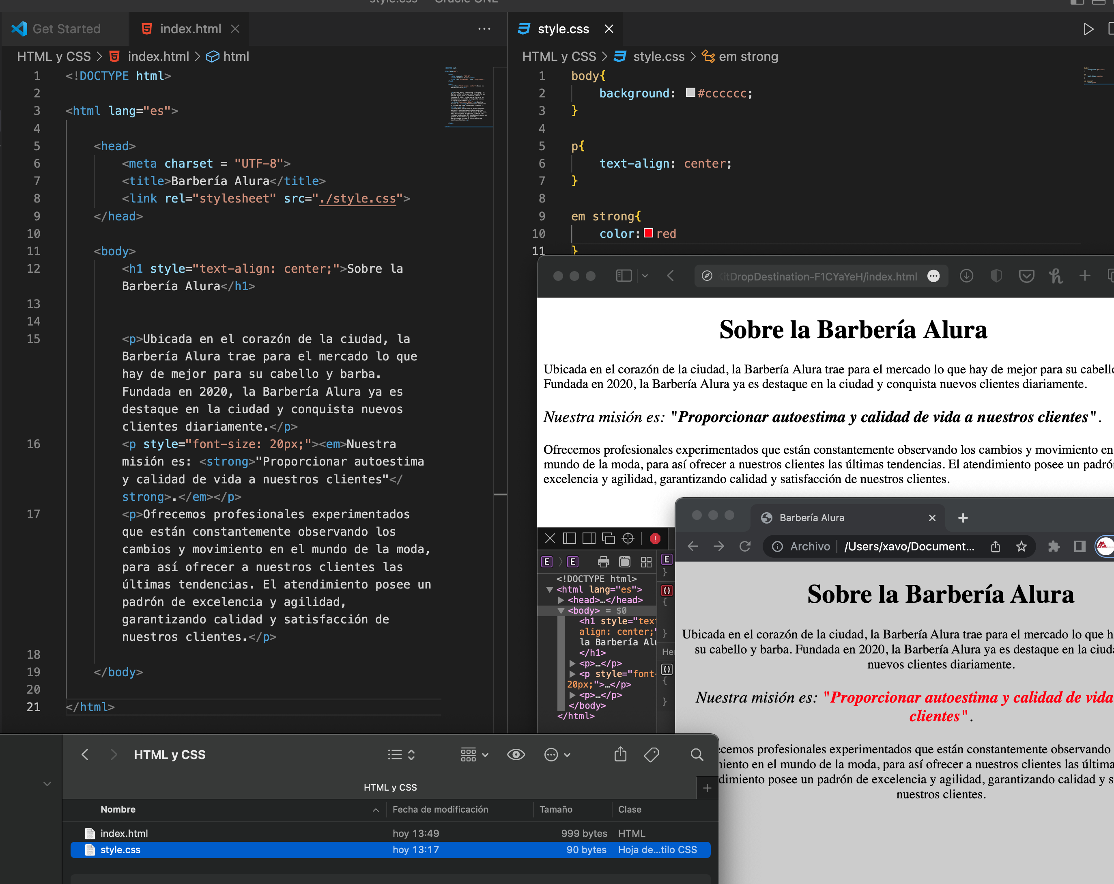The image size is (1114, 884).
Task: Open the Safari page options ellipsis button
Action: click(933, 276)
